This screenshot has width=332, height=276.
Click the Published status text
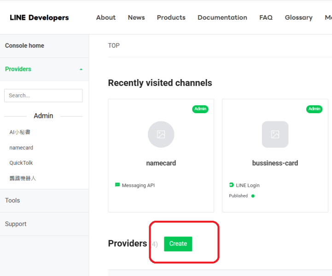pyautogui.click(x=238, y=196)
